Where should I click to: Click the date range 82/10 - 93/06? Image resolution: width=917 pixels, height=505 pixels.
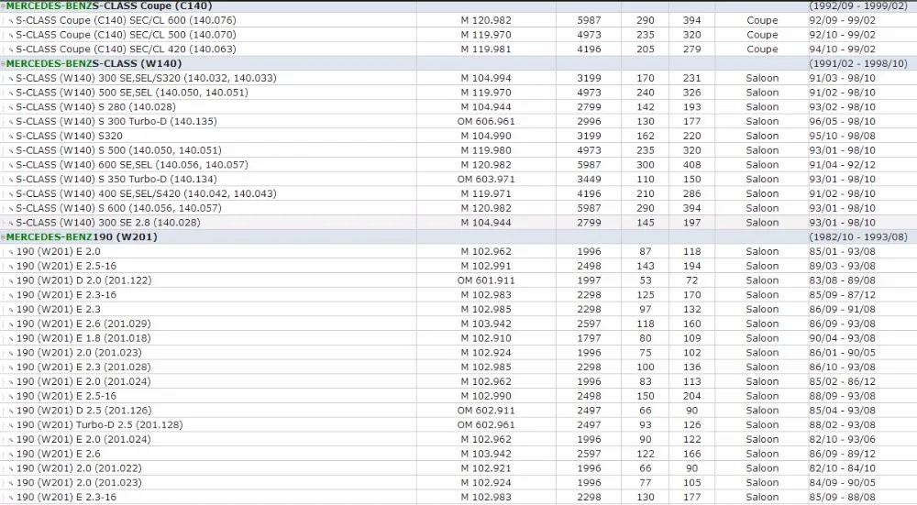pyautogui.click(x=842, y=440)
